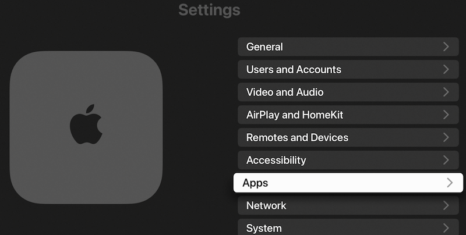Click the chevron beside Remotes and Devices
This screenshot has height=235, width=466.
tap(446, 137)
